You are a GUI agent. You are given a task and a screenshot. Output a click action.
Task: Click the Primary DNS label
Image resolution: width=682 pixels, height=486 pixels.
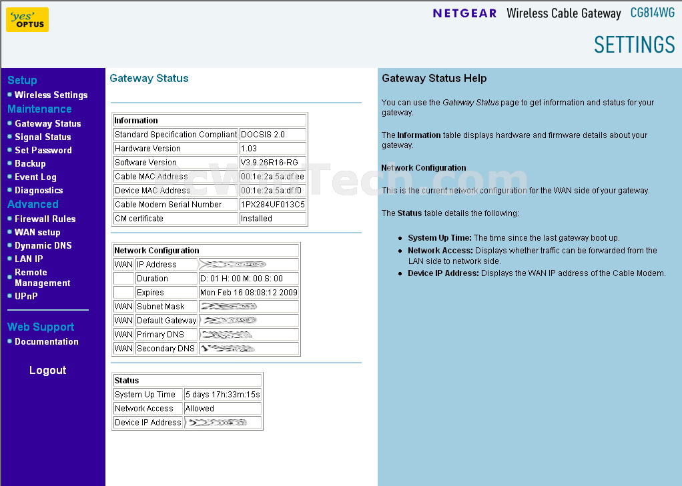pos(161,334)
